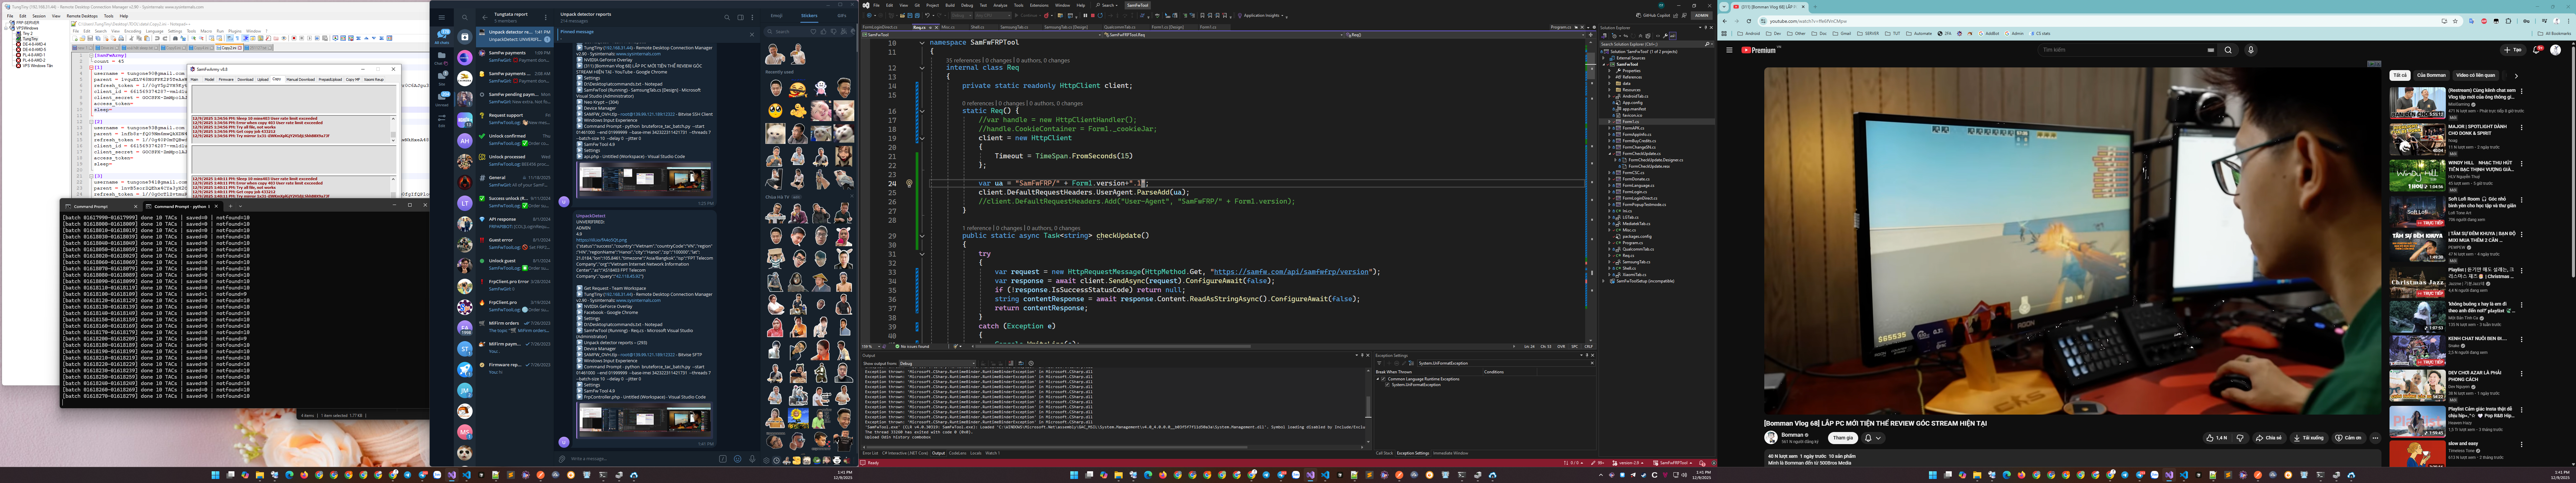Expand External Sources in Solution Explorer
2576x483 pixels.
point(1603,58)
